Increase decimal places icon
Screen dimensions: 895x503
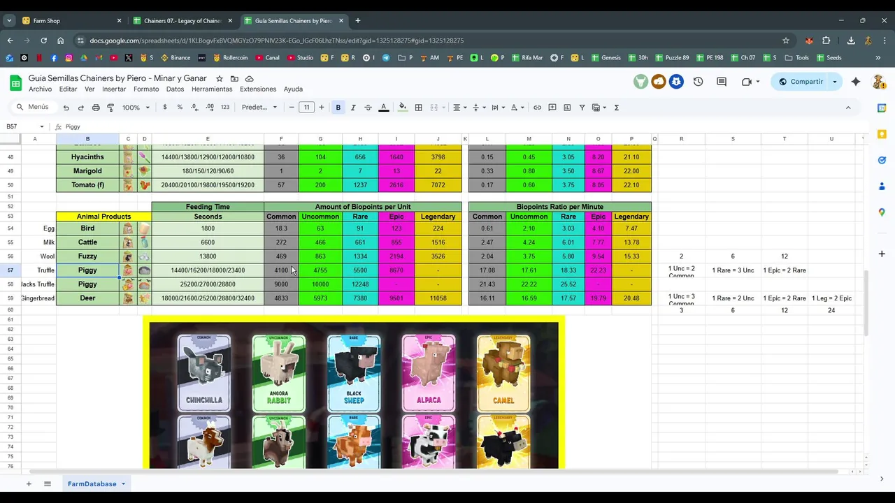pyautogui.click(x=210, y=108)
